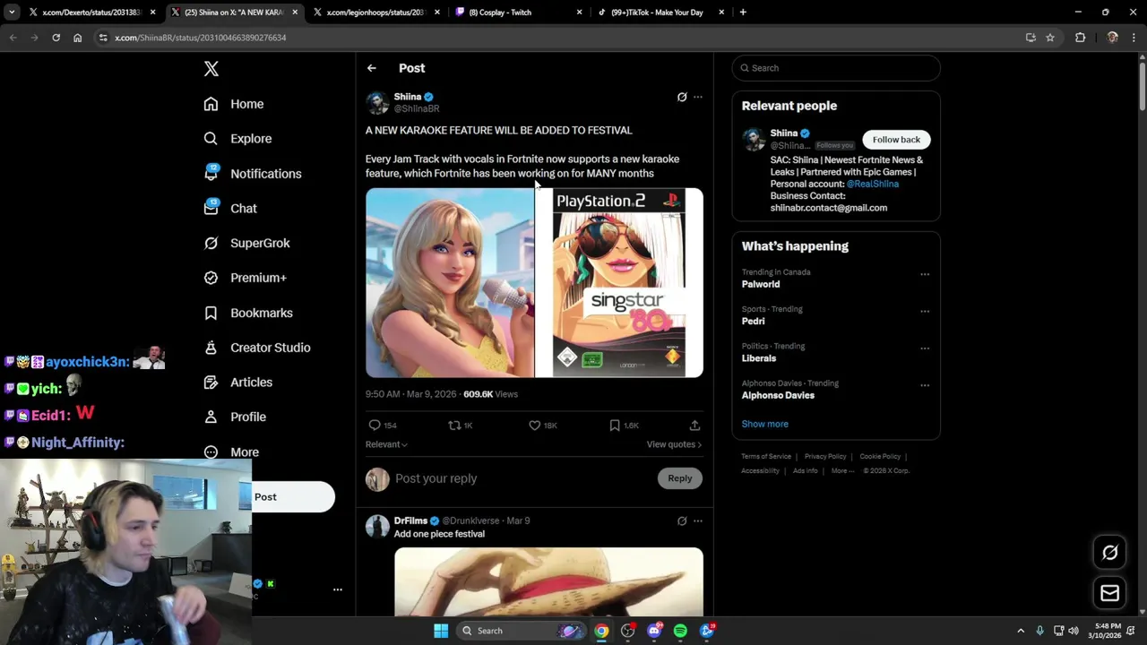Open the More menu in the sidebar
The height and width of the screenshot is (645, 1147).
pos(231,451)
